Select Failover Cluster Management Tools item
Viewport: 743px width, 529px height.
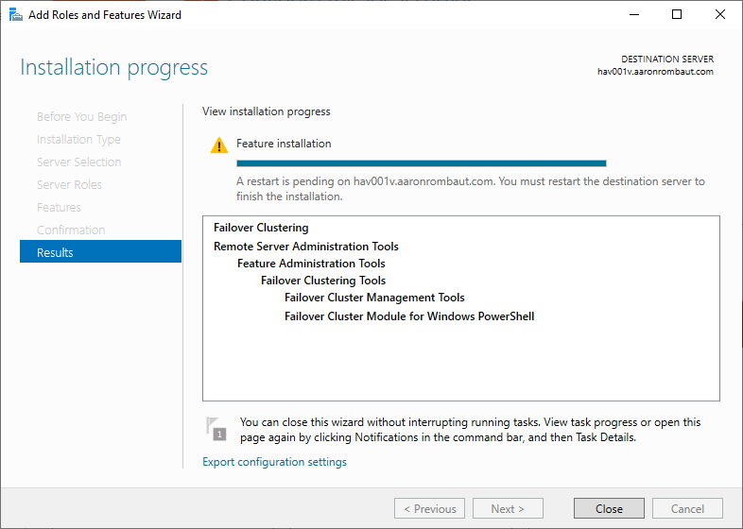374,298
